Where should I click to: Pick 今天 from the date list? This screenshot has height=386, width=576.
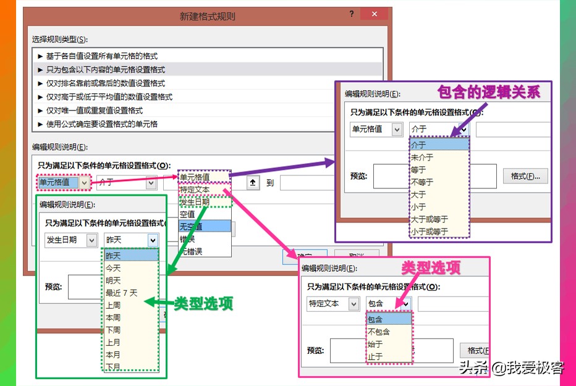[132, 268]
